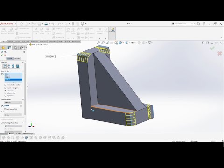Screen dimensions: 224x168
Task: Select Constant Size Fillet type icon
Action: click(4, 66)
